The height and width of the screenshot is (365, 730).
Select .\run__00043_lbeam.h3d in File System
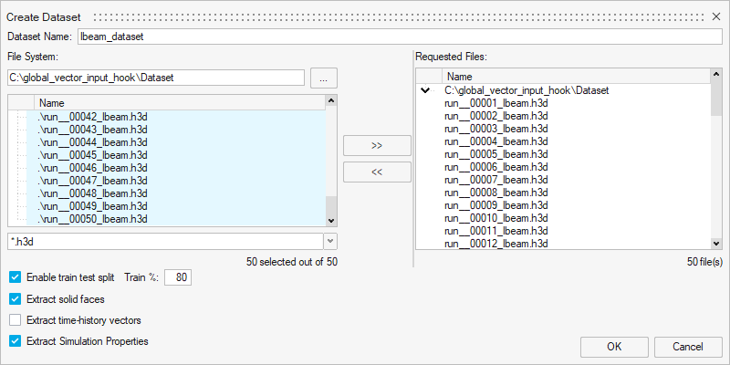point(93,130)
